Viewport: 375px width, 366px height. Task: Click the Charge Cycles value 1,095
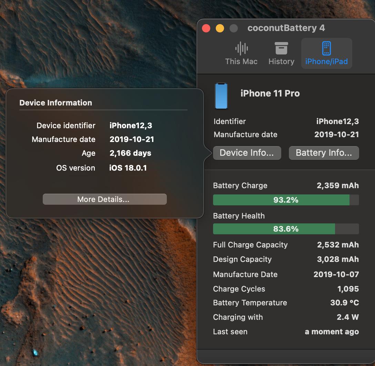point(348,289)
